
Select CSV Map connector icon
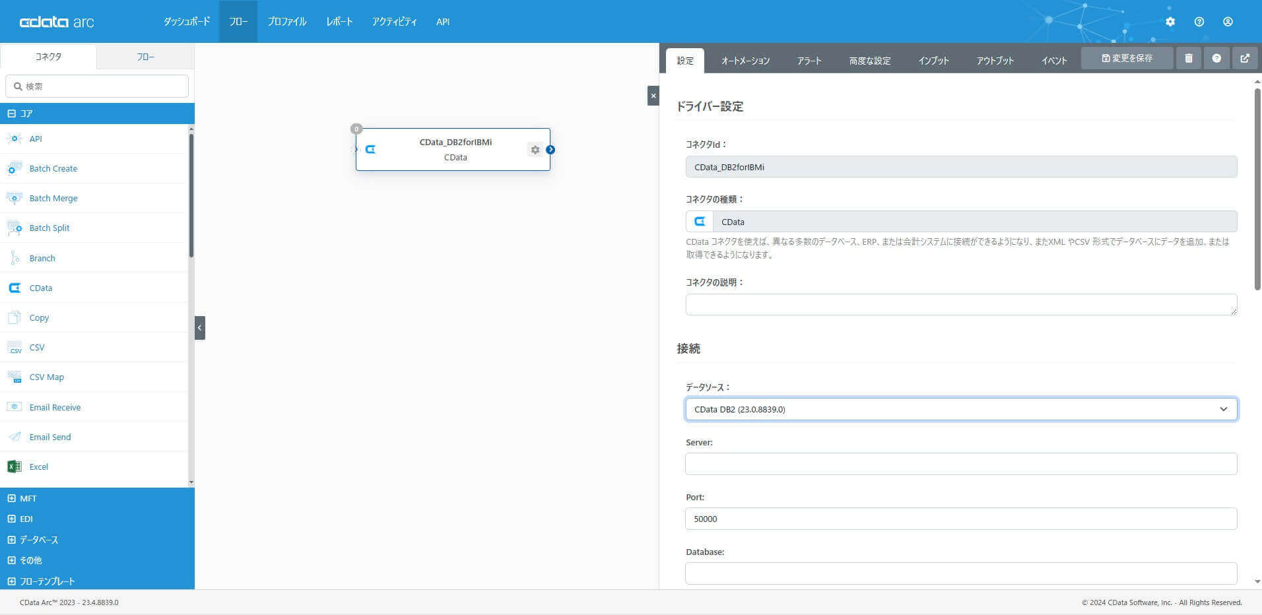(14, 377)
